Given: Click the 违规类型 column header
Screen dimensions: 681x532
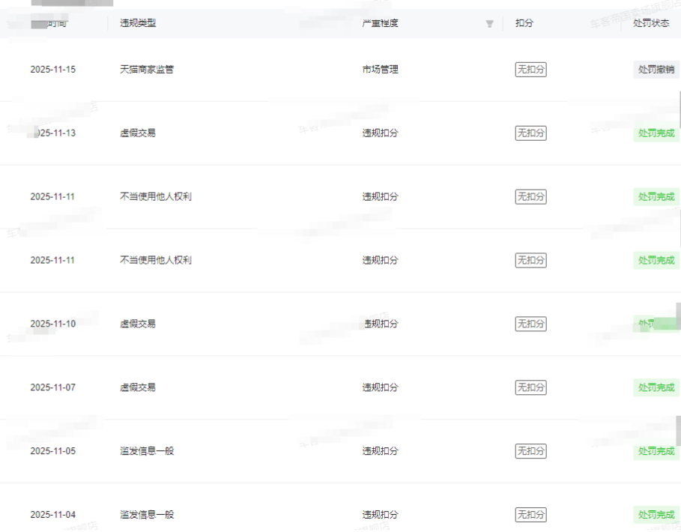Looking at the screenshot, I should (x=138, y=23).
